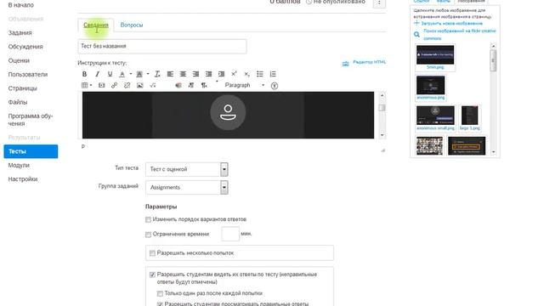544x306 pixels.
Task: Apply the text color (A) tool
Action: [x=122, y=74]
